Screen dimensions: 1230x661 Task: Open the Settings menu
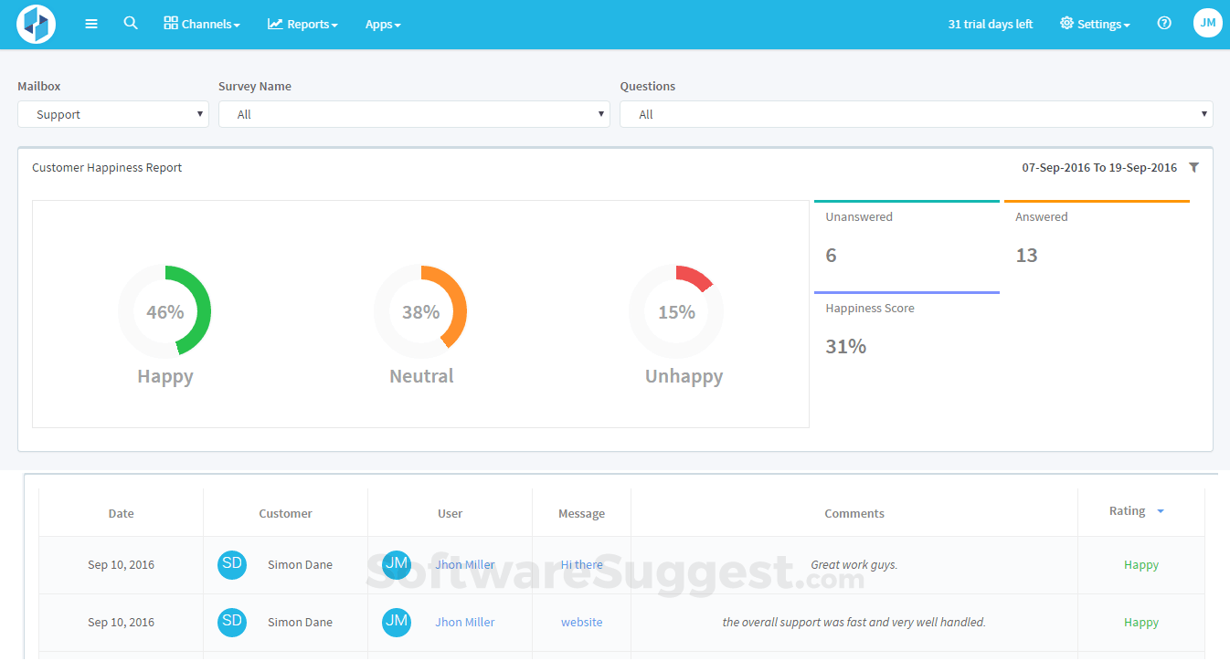(1095, 25)
